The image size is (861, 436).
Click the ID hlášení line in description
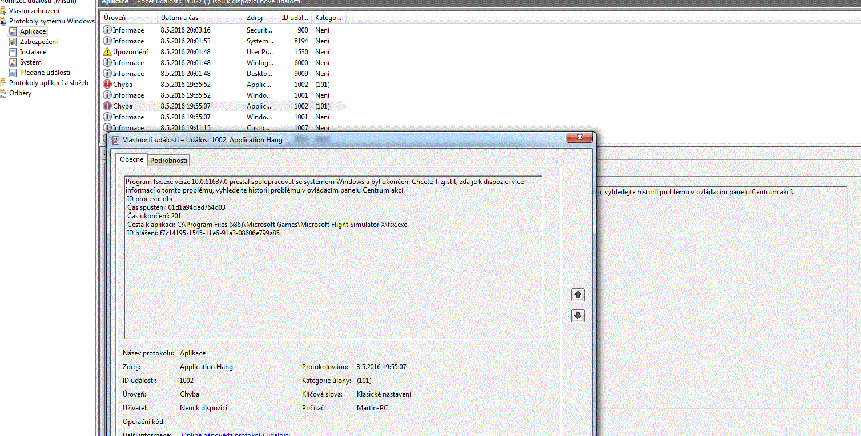[203, 233]
